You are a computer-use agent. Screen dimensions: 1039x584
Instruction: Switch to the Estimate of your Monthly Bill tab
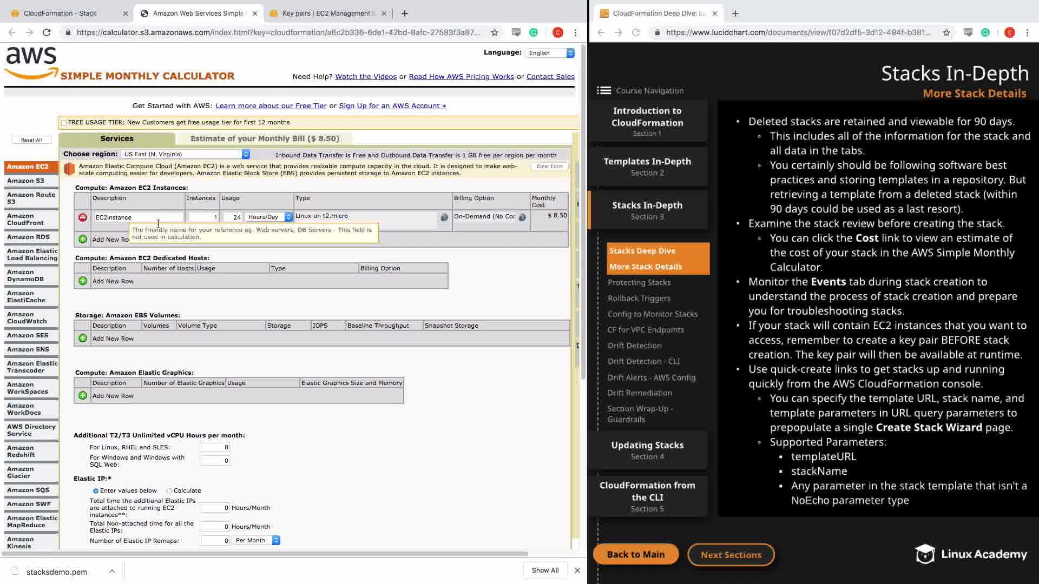pos(265,138)
